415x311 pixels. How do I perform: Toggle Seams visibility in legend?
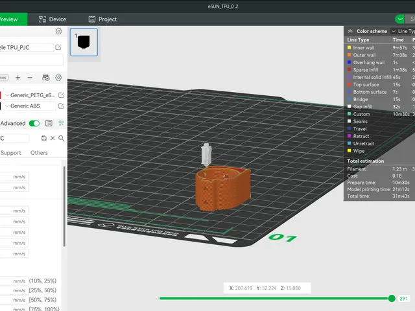(349, 121)
